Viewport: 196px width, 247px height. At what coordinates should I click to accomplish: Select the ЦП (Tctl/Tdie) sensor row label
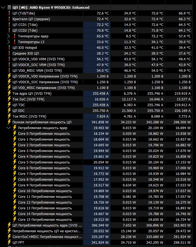pos(24,13)
